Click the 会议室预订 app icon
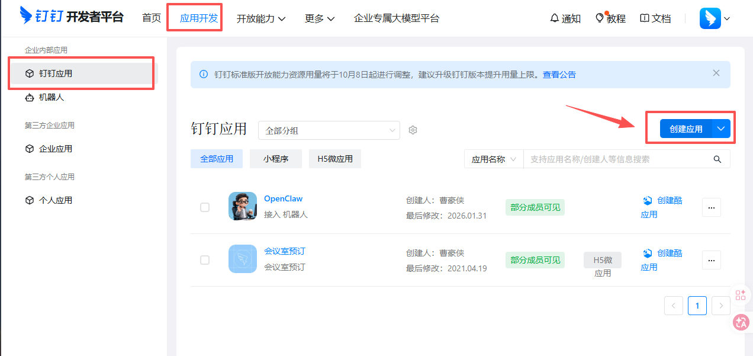Viewport: 753px width, 356px height. pyautogui.click(x=243, y=259)
